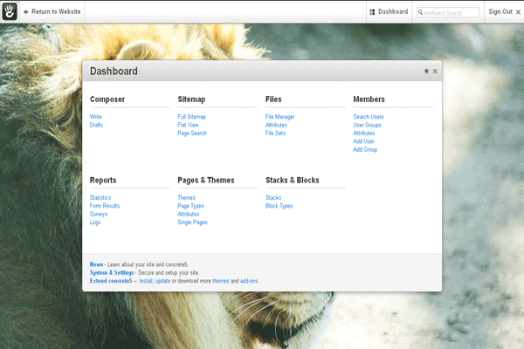Viewport: 524px width, 349px height.
Task: Open System & Settings link
Action: pyautogui.click(x=112, y=272)
